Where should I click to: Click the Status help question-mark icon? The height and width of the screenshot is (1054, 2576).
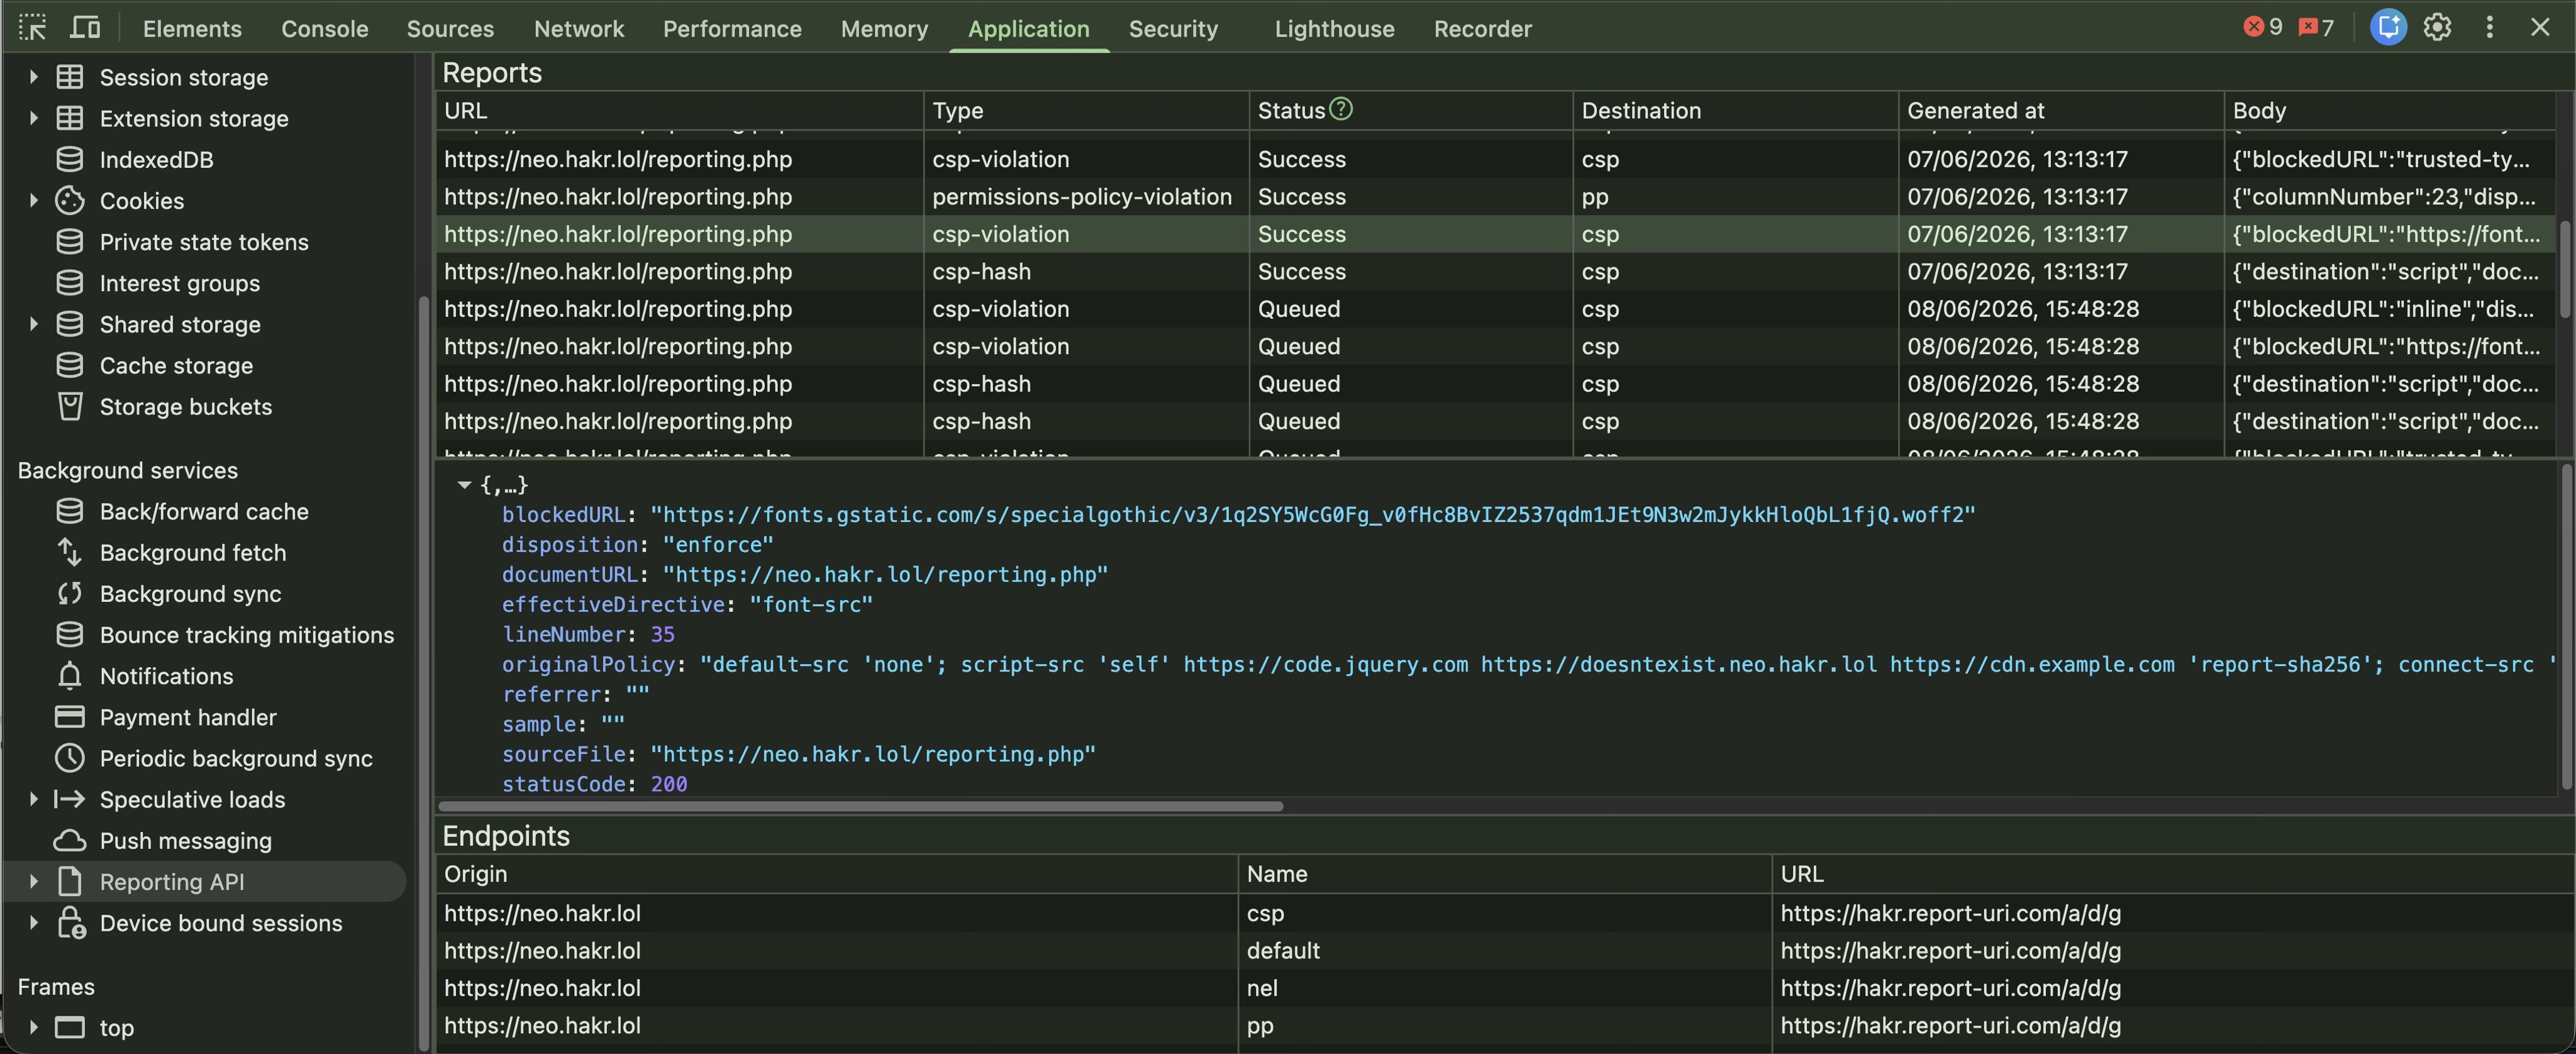click(1341, 109)
